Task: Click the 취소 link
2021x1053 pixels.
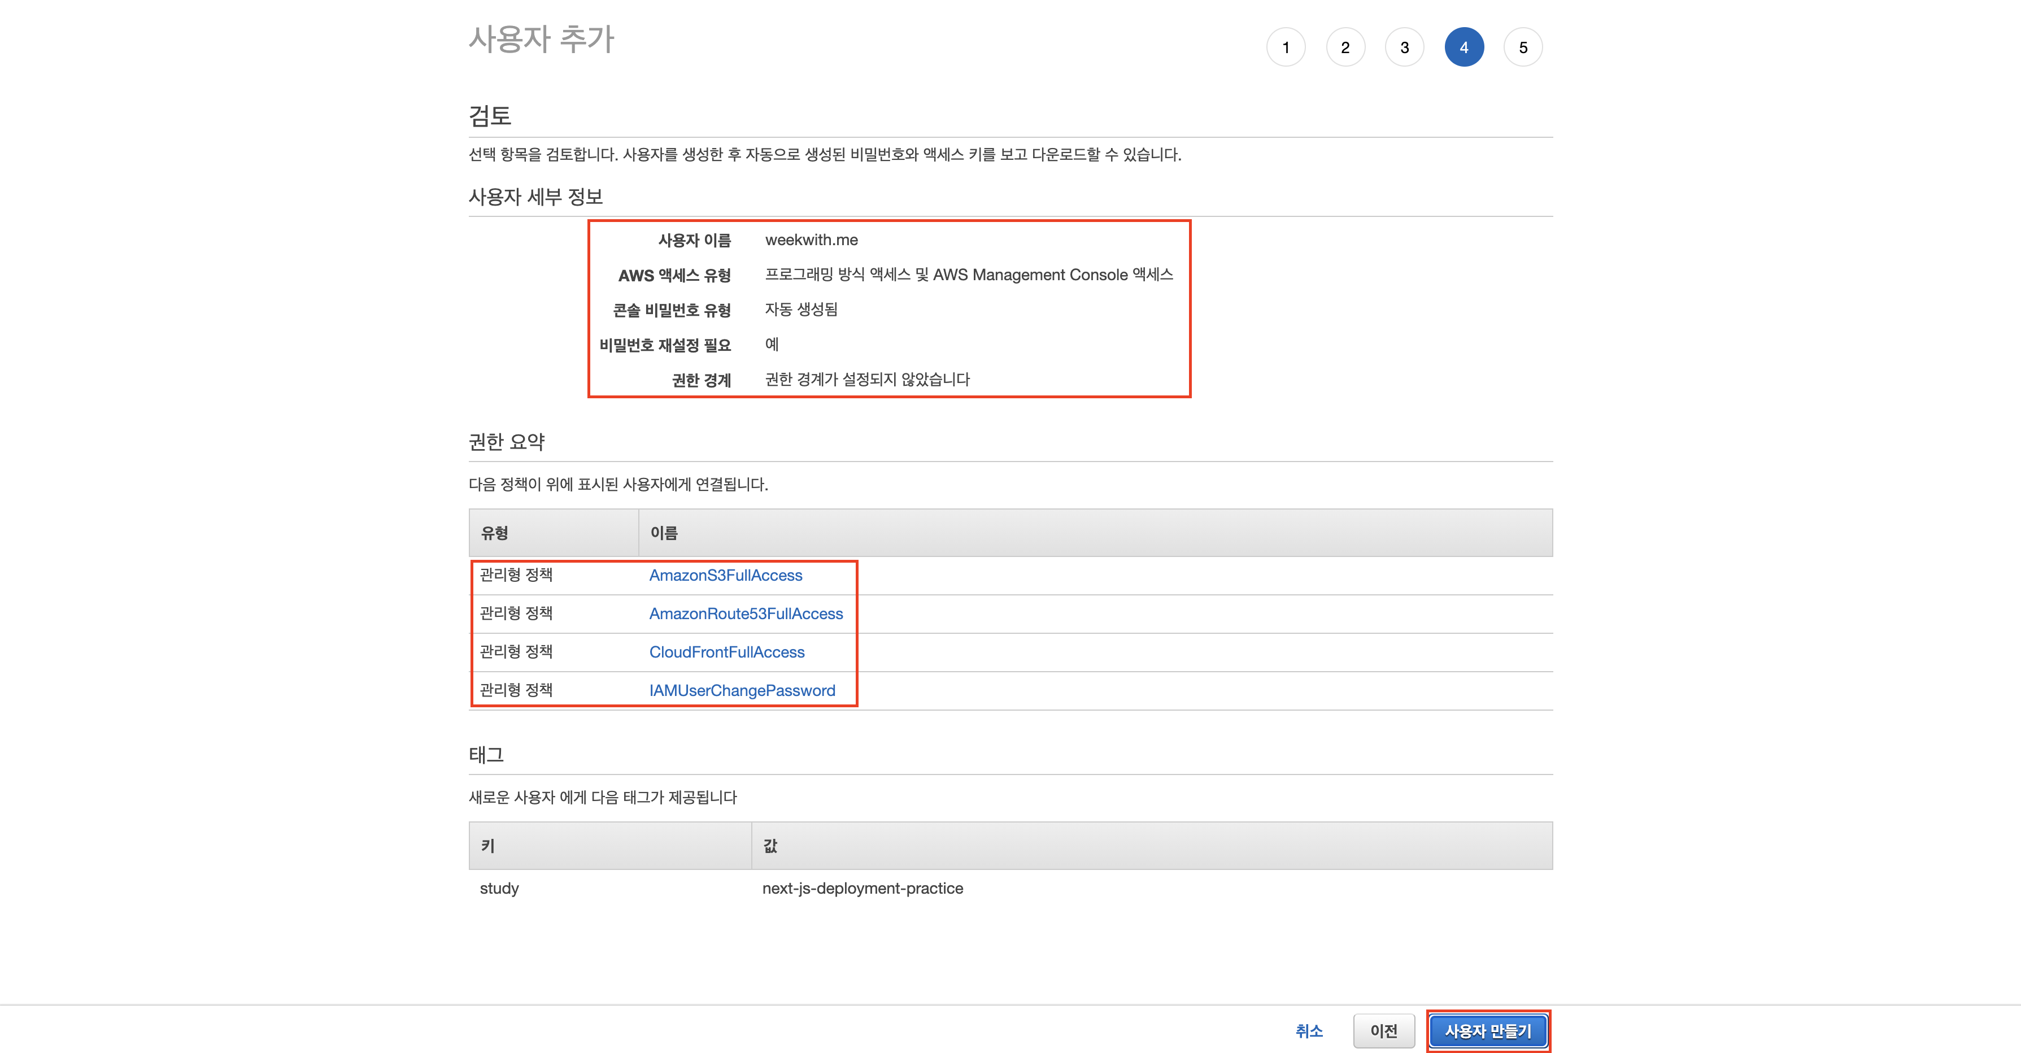Action: pos(1309,1031)
